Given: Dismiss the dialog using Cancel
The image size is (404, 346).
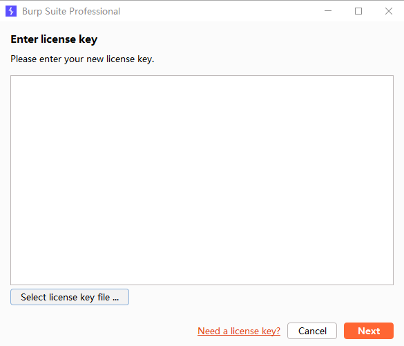Looking at the screenshot, I should (312, 331).
